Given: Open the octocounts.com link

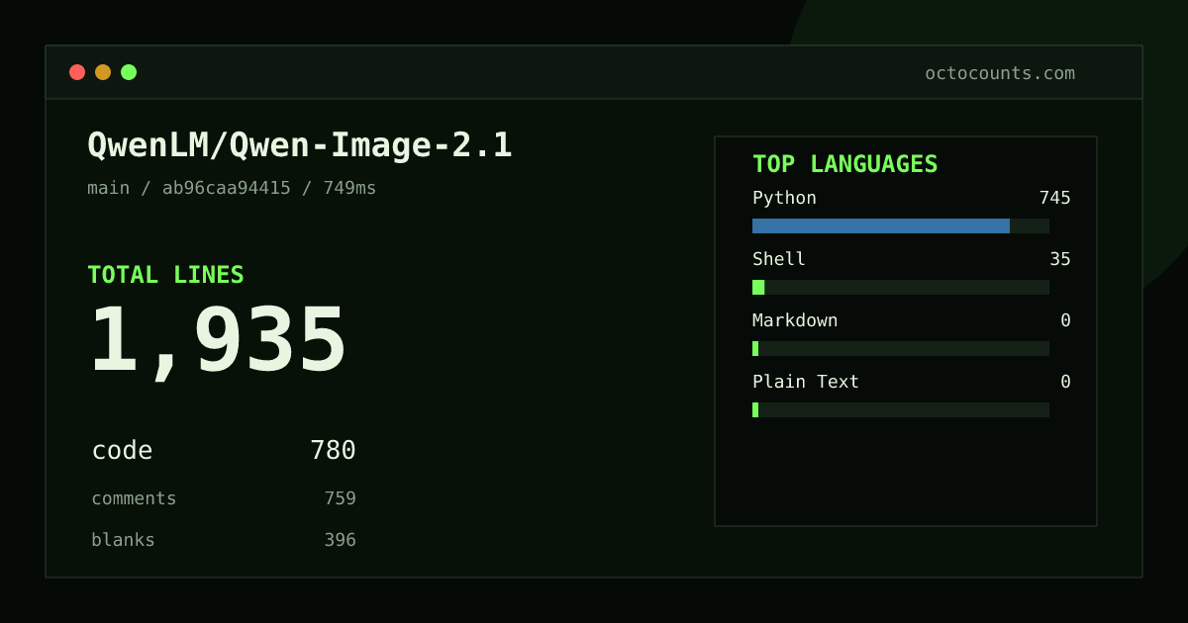Looking at the screenshot, I should pyautogui.click(x=1000, y=73).
